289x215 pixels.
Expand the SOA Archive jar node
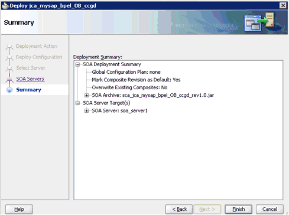coord(86,95)
